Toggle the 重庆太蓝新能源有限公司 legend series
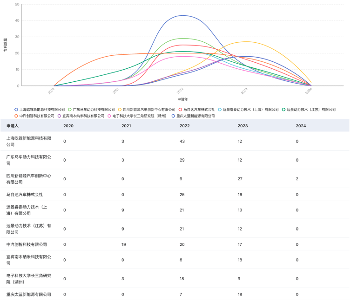This screenshot has width=351, height=302. (x=193, y=116)
